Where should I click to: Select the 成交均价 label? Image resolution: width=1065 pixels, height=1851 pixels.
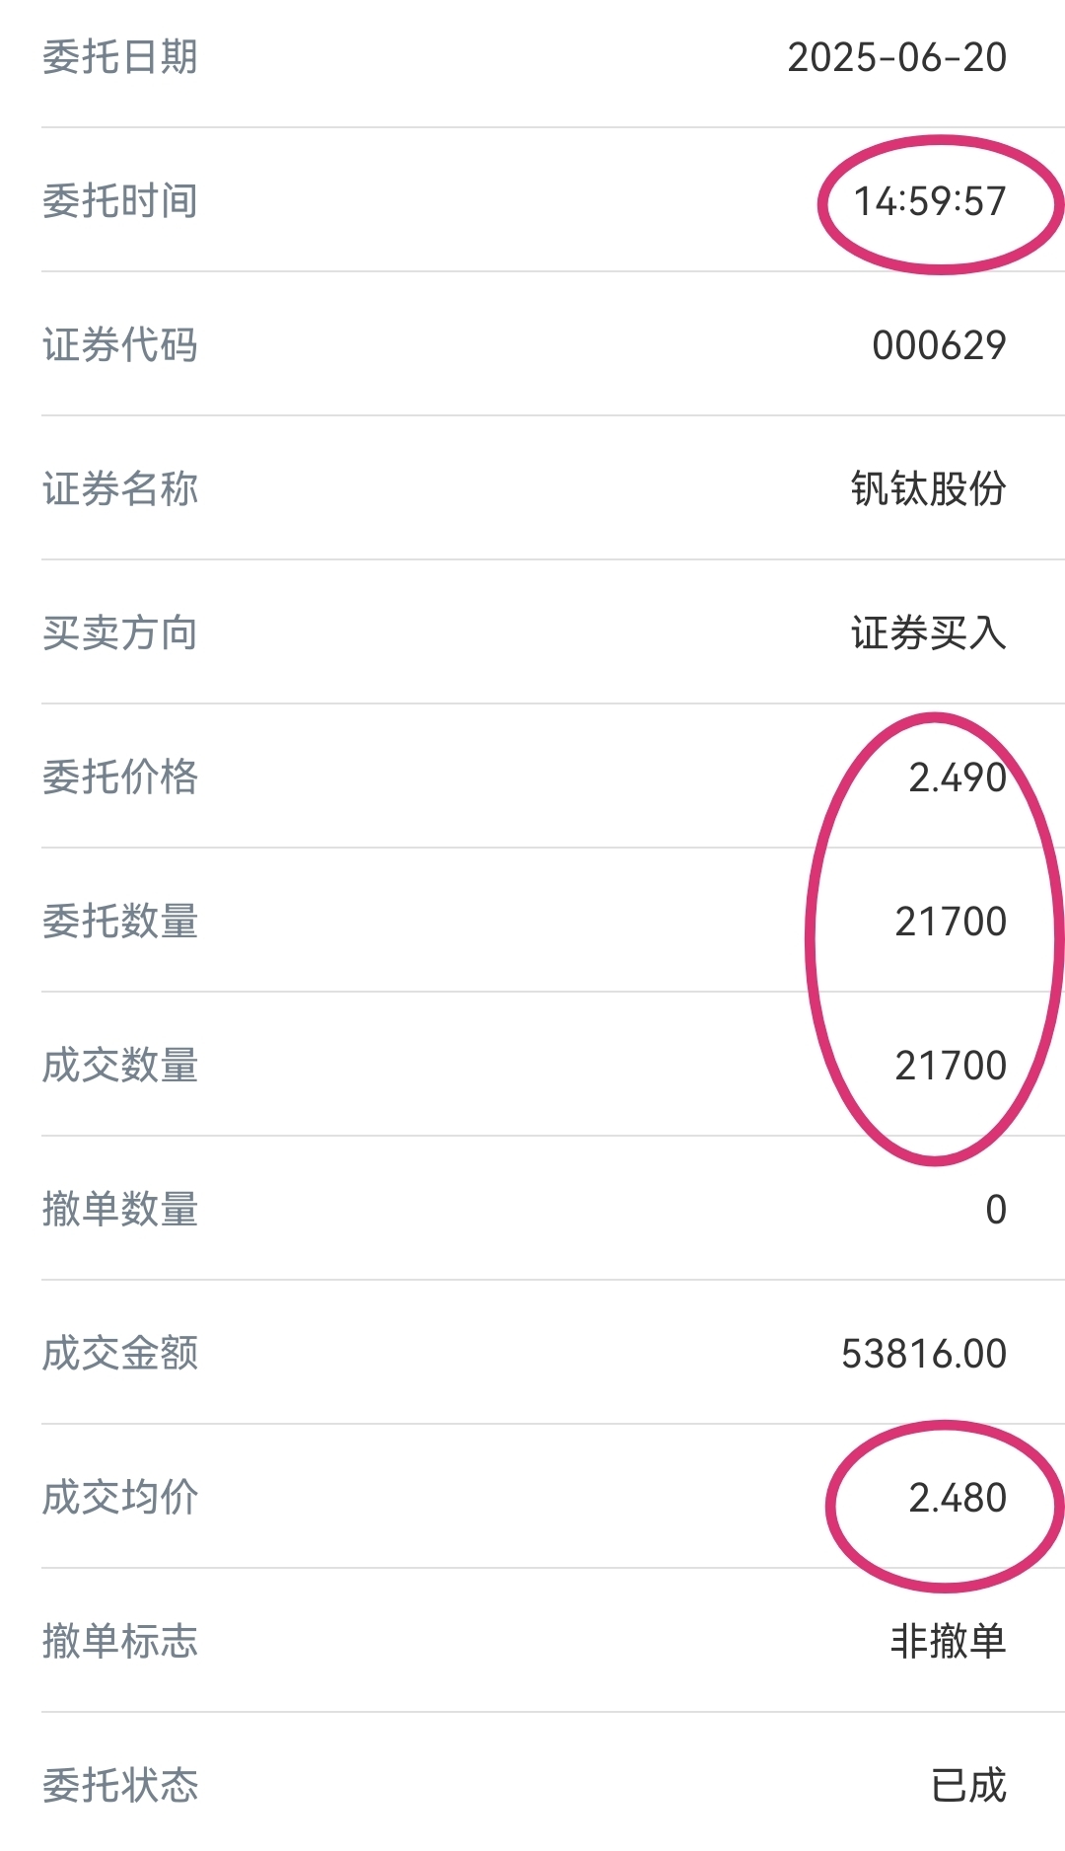pyautogui.click(x=120, y=1498)
